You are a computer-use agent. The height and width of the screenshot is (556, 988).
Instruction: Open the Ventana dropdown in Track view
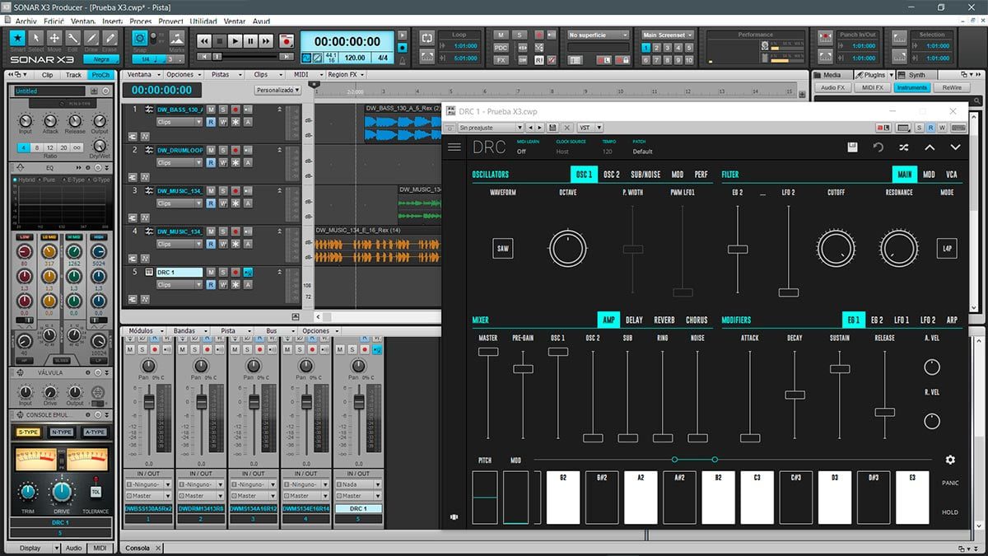[143, 74]
